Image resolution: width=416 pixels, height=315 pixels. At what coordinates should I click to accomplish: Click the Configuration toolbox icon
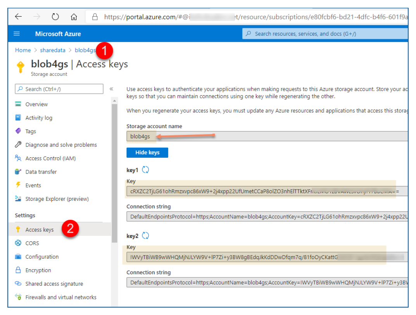18,256
